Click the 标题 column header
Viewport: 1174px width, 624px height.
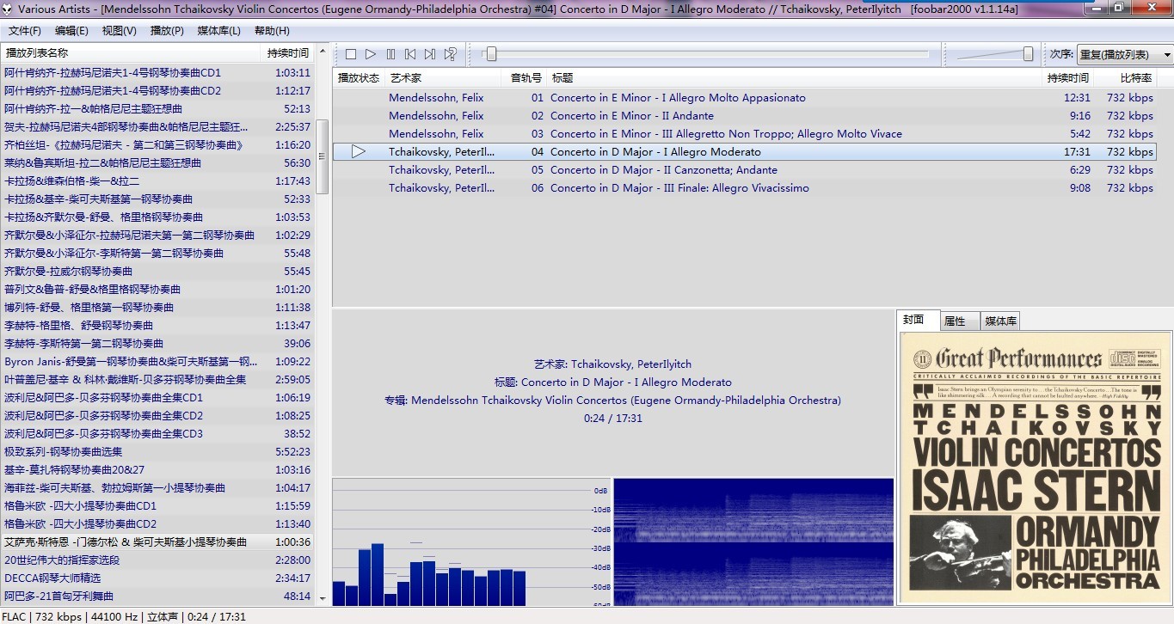795,78
